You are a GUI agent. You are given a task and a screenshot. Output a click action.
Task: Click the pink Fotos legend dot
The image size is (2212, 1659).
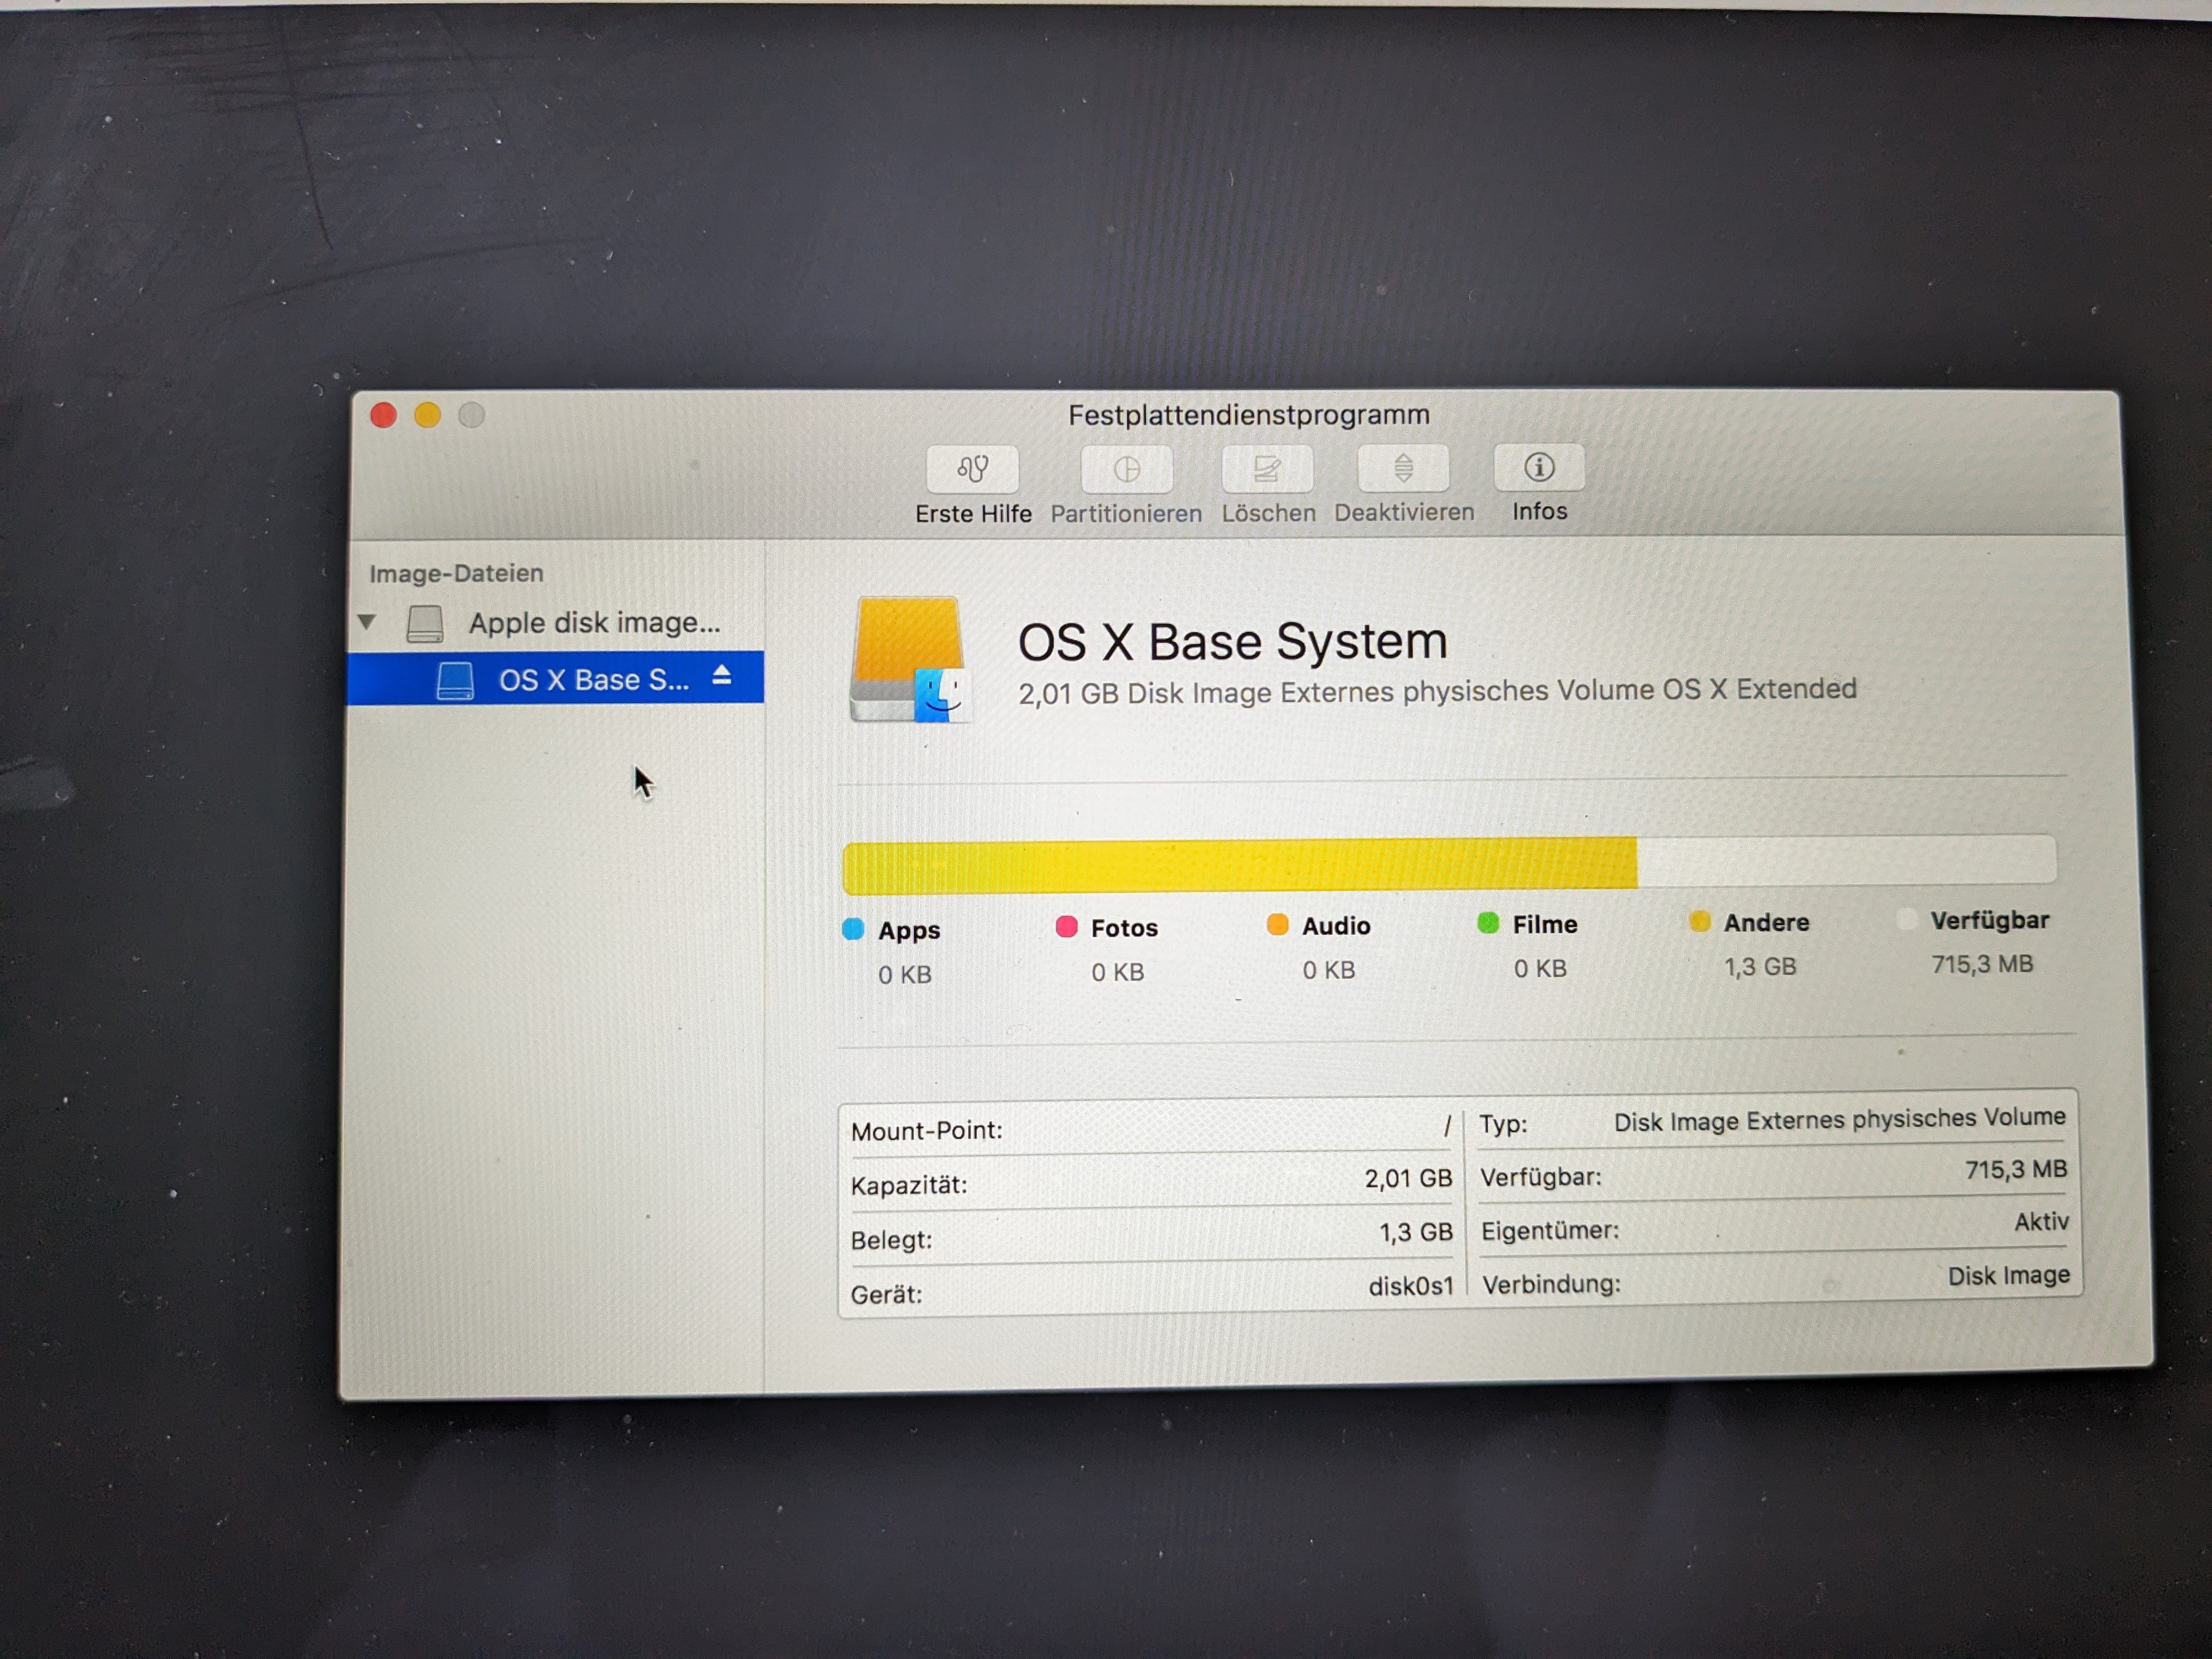click(x=1066, y=927)
